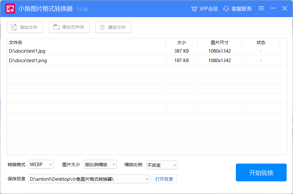Image resolution: width=293 pixels, height=194 pixels.
Task: Click the customer service headset icon
Action: click(226, 9)
